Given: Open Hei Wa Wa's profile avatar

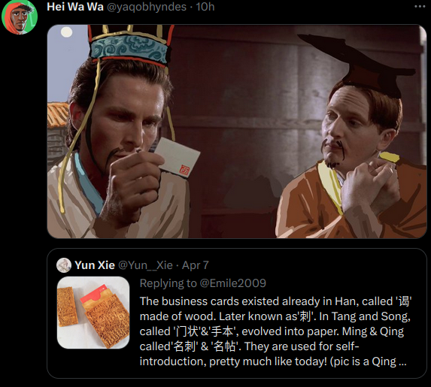Looking at the screenshot, I should [x=20, y=17].
